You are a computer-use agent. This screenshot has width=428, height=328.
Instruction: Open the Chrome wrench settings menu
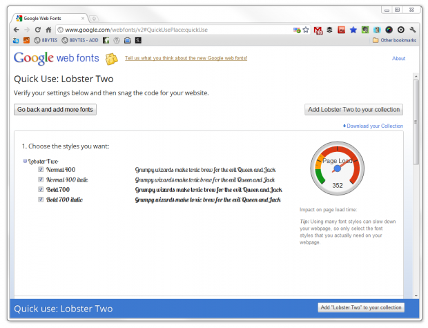tap(412, 30)
